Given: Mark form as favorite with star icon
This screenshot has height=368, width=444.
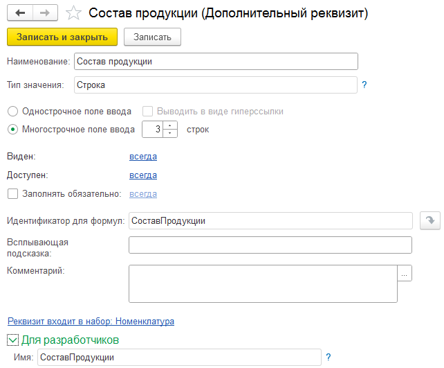Looking at the screenshot, I should [x=73, y=13].
